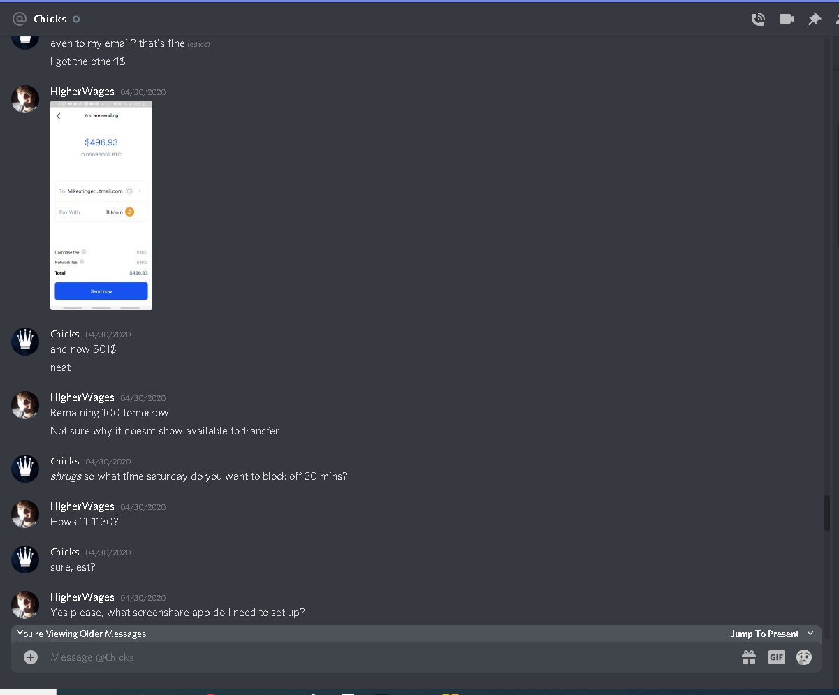The image size is (839, 695).
Task: Open HigherWages avatar beside 'Remaining 100 tomorrow'
Action: tap(25, 404)
